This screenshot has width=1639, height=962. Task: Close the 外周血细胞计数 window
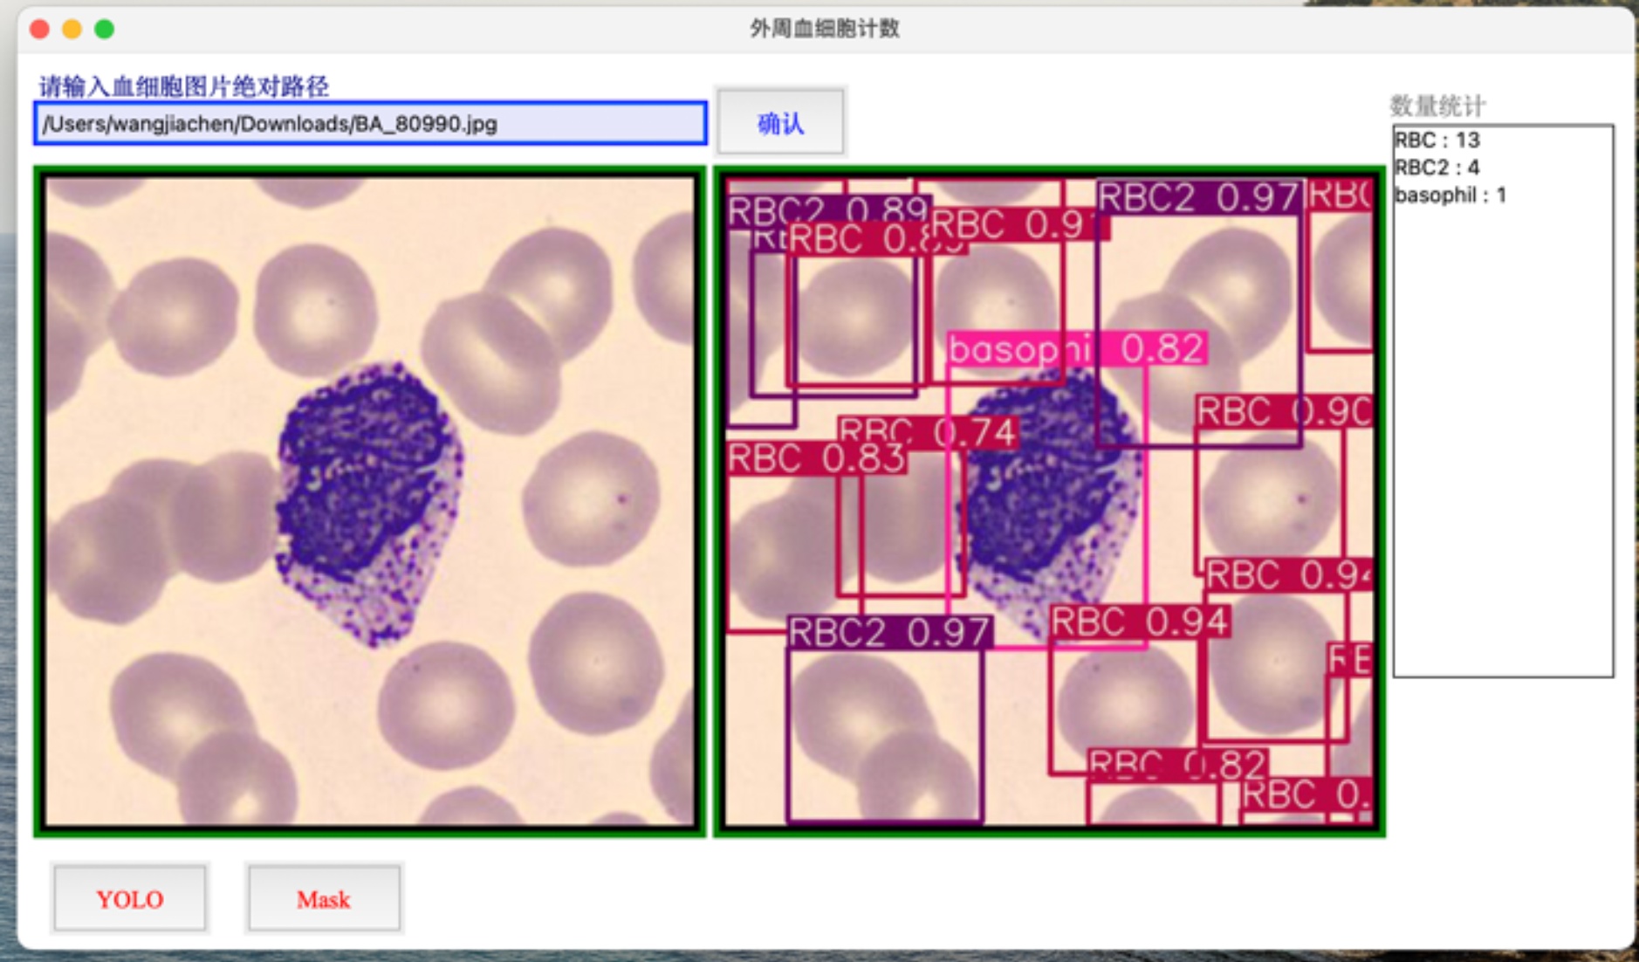[39, 30]
